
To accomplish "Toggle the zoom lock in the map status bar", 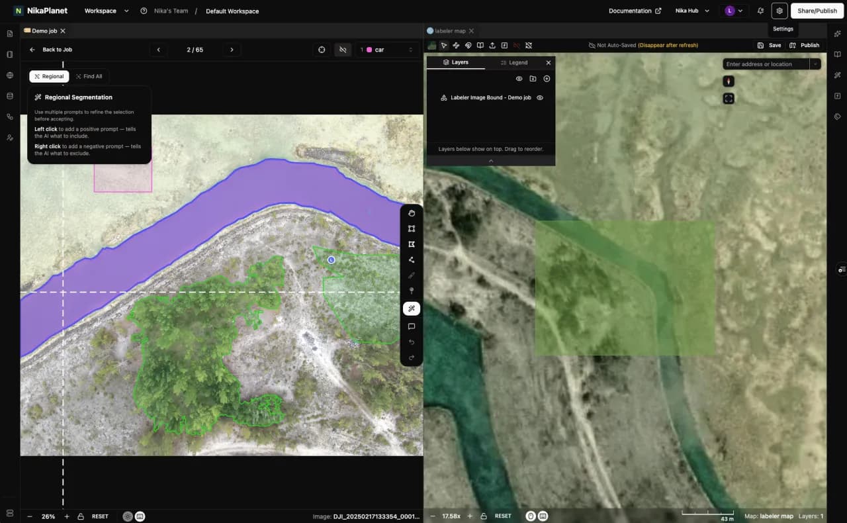I will coord(484,516).
